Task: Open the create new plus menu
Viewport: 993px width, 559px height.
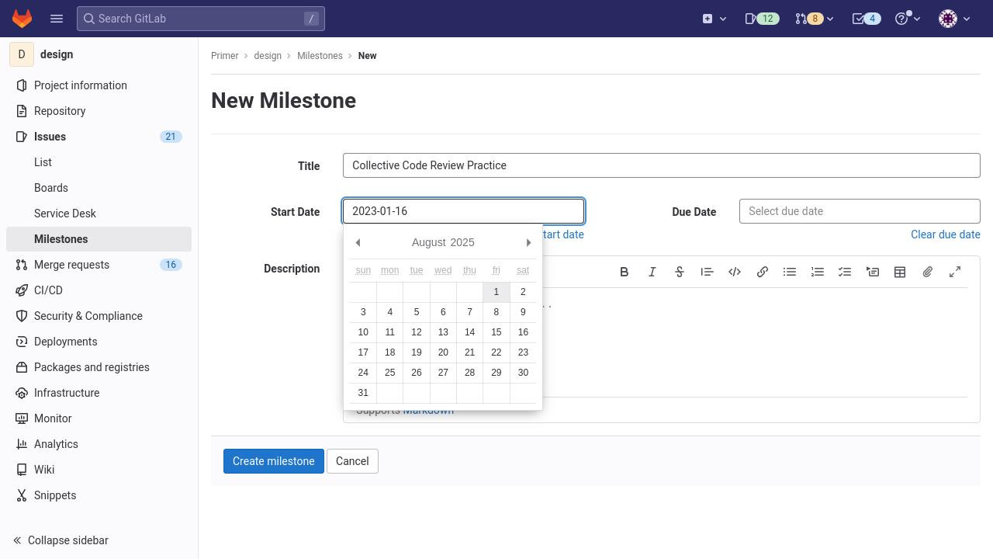Action: point(714,19)
